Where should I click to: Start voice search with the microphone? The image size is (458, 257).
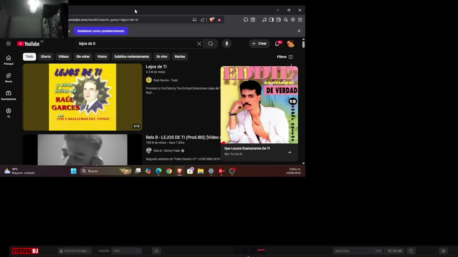click(x=226, y=44)
